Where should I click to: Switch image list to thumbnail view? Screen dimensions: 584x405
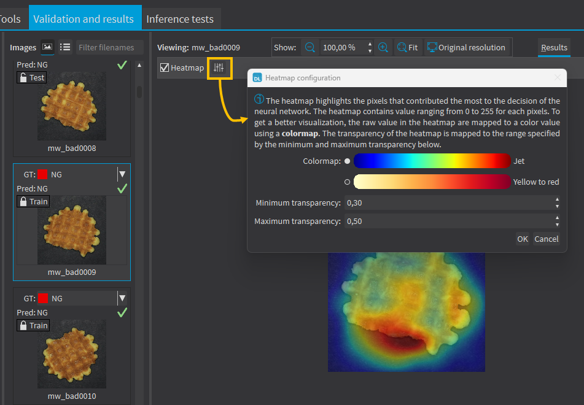tap(47, 47)
